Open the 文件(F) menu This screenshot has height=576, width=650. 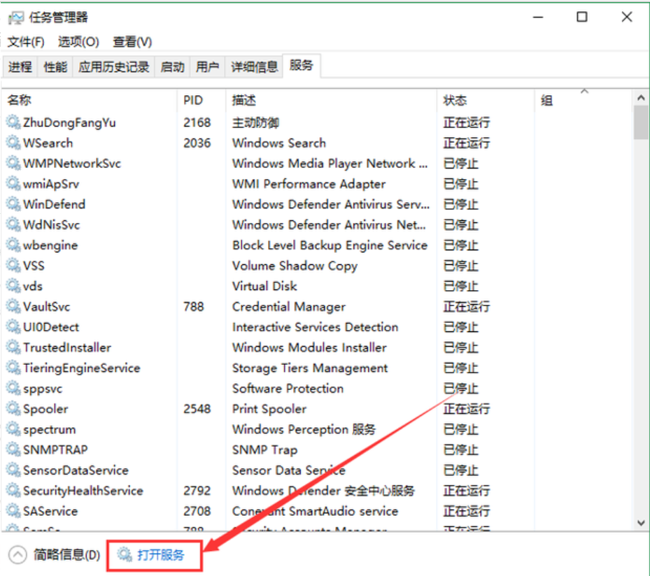pos(26,42)
